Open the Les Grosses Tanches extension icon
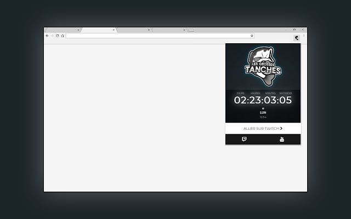Screen dimensions: 351x219 297,38
